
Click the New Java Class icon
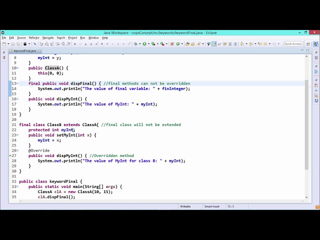tap(178, 44)
